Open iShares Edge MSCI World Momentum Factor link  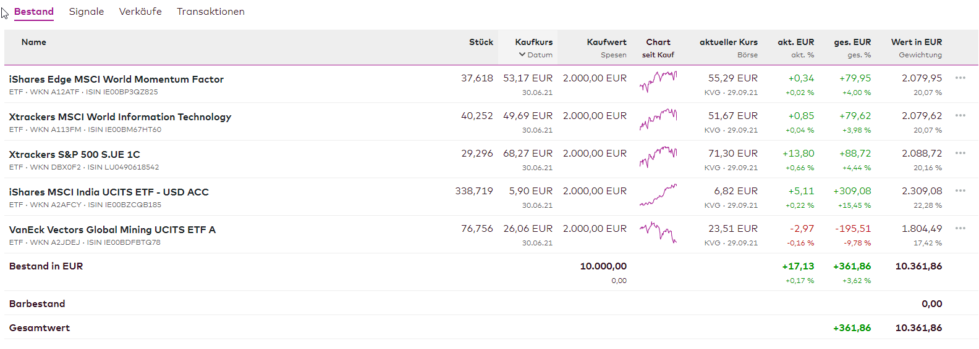click(x=116, y=80)
